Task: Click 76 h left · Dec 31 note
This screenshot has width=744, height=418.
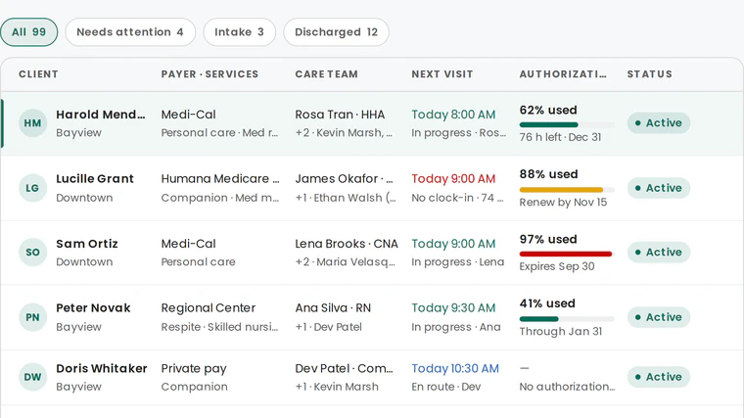Action: click(560, 138)
